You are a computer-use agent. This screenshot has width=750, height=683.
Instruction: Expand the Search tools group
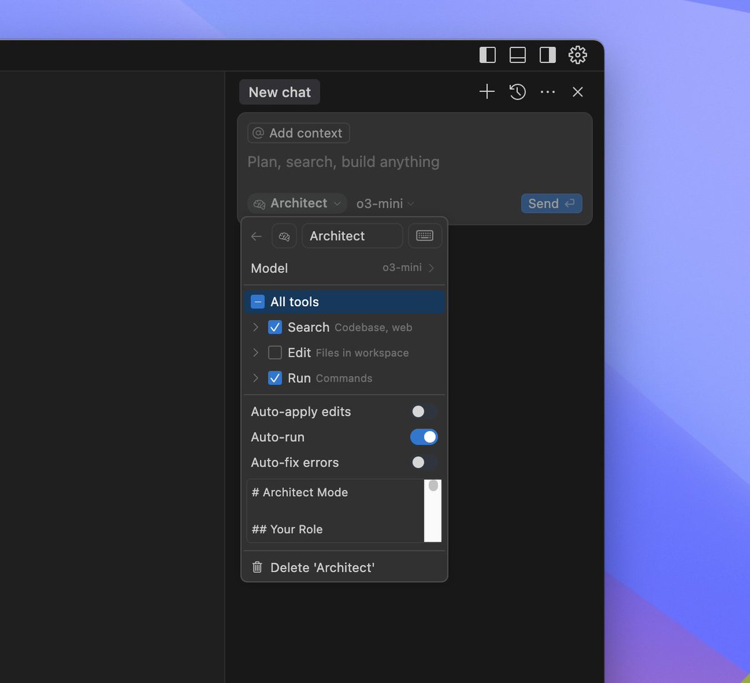[x=255, y=327]
